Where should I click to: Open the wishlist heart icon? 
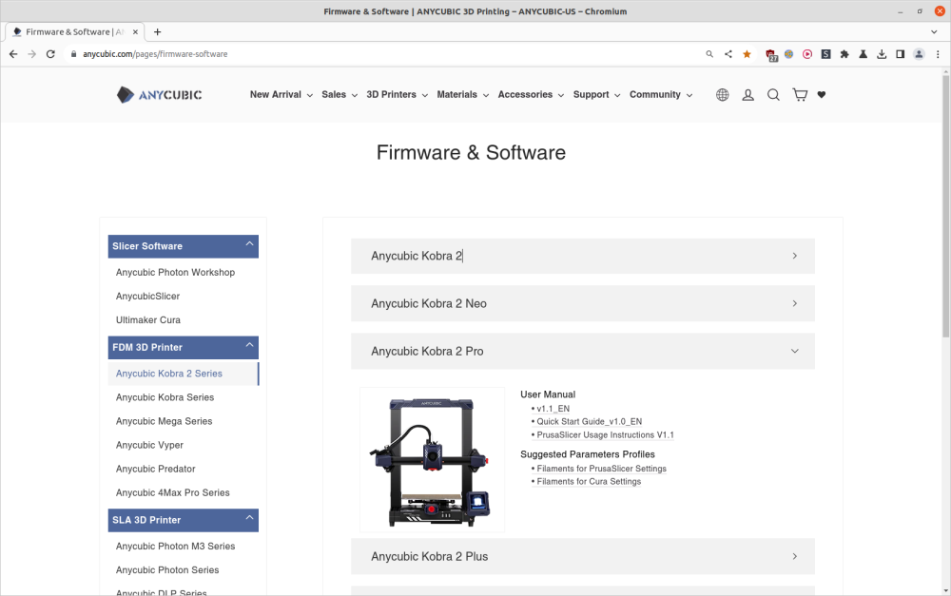coord(822,95)
